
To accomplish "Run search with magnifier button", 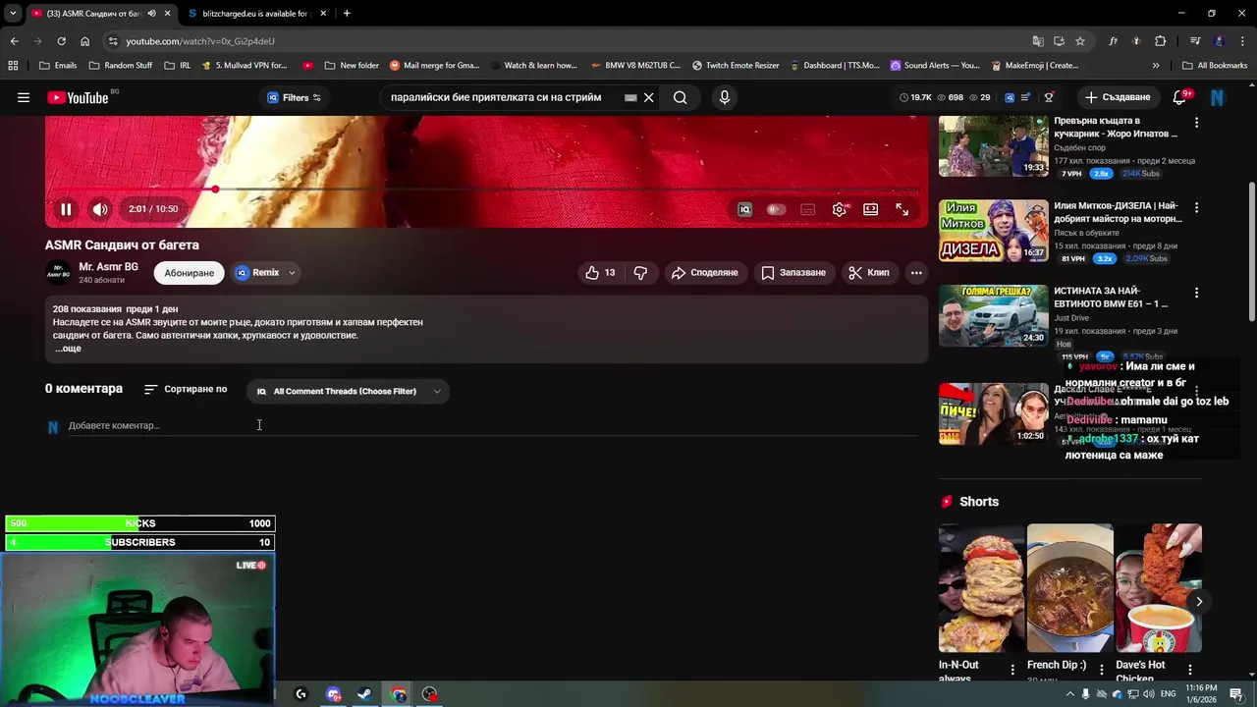I will (680, 97).
